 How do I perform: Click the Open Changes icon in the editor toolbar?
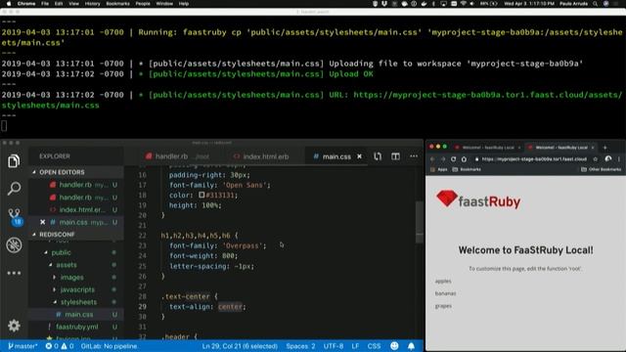pyautogui.click(x=378, y=156)
